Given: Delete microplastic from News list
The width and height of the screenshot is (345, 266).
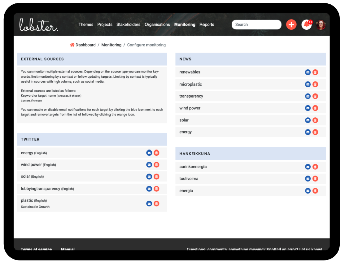Looking at the screenshot, I should point(315,84).
